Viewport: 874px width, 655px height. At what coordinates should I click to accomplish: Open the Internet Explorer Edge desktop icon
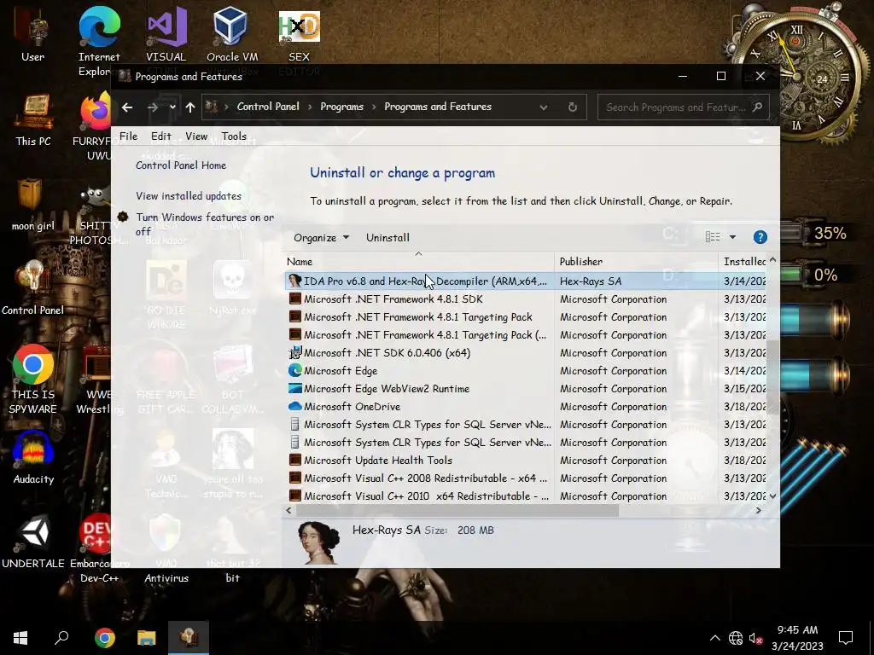click(99, 40)
